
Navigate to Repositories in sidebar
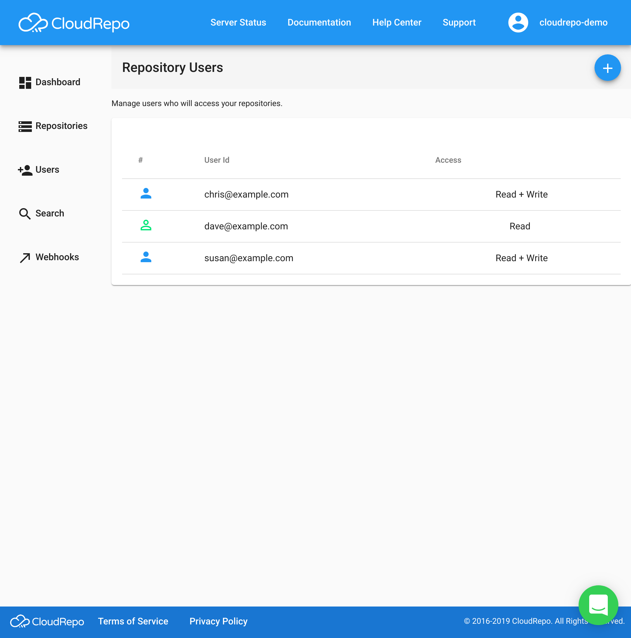click(61, 126)
